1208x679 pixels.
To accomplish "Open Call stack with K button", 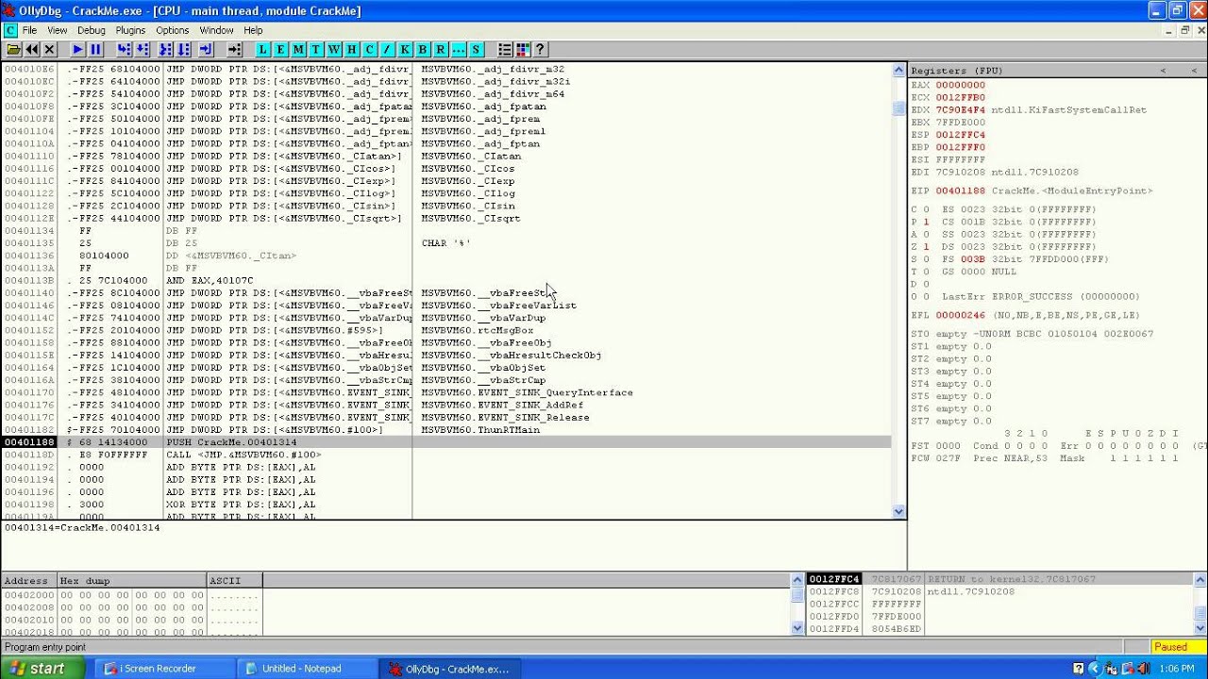I will point(405,49).
